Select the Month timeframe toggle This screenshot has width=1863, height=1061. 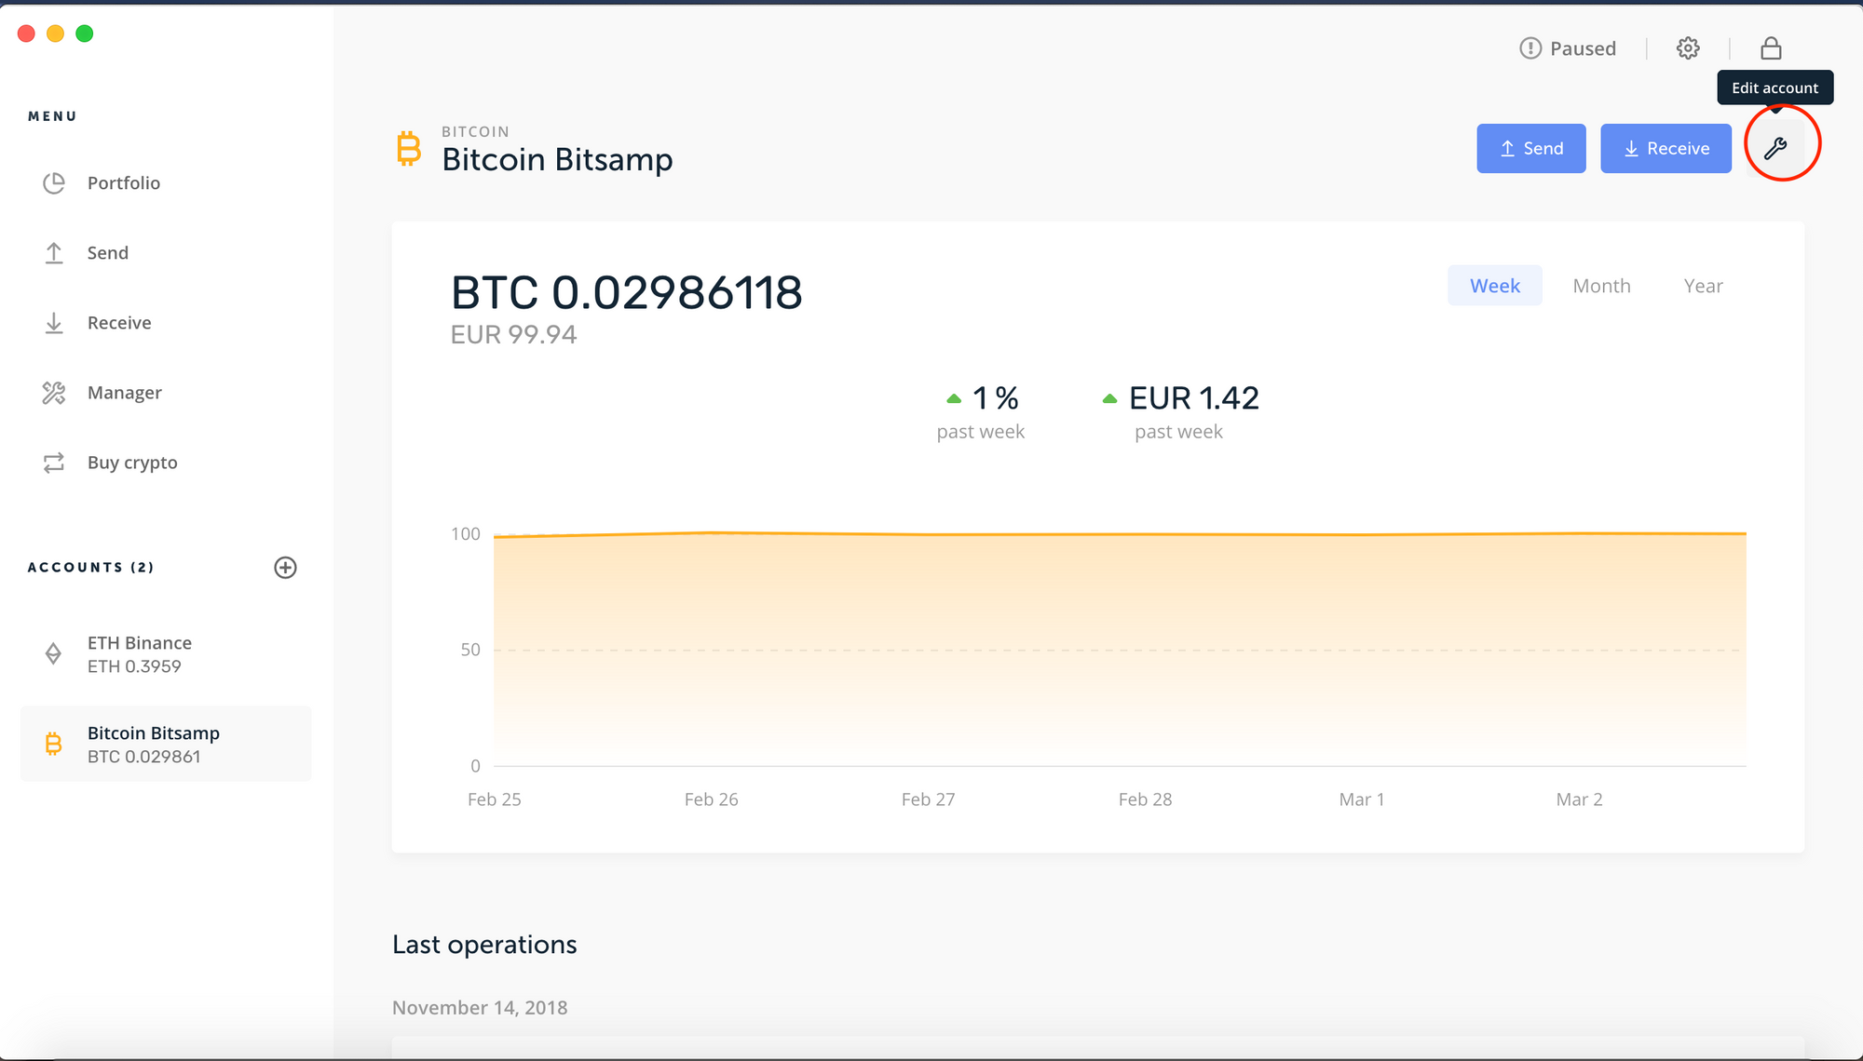(1600, 285)
